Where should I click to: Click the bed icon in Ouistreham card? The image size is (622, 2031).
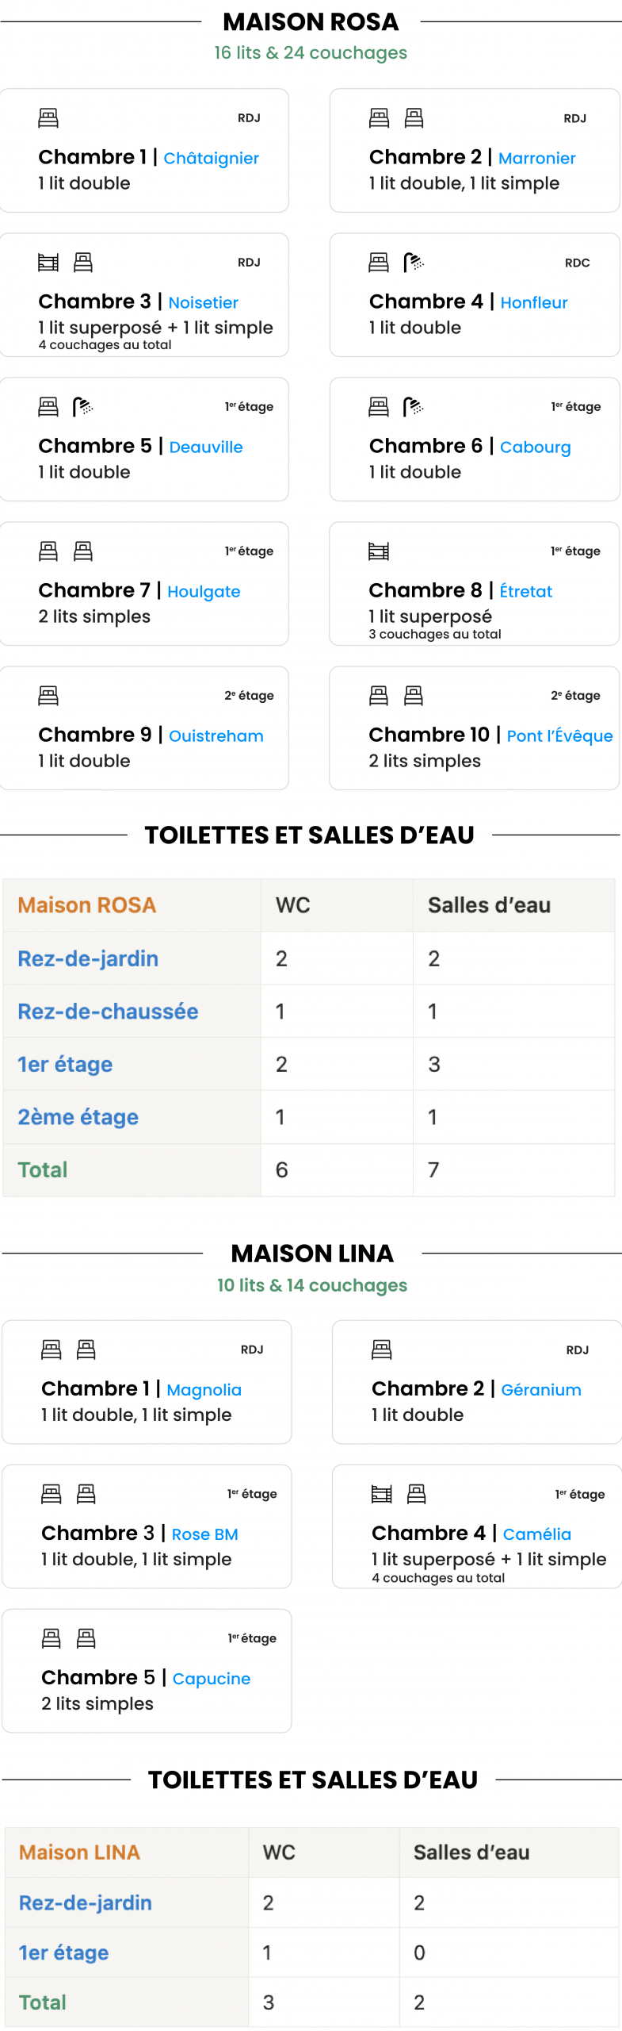click(48, 696)
